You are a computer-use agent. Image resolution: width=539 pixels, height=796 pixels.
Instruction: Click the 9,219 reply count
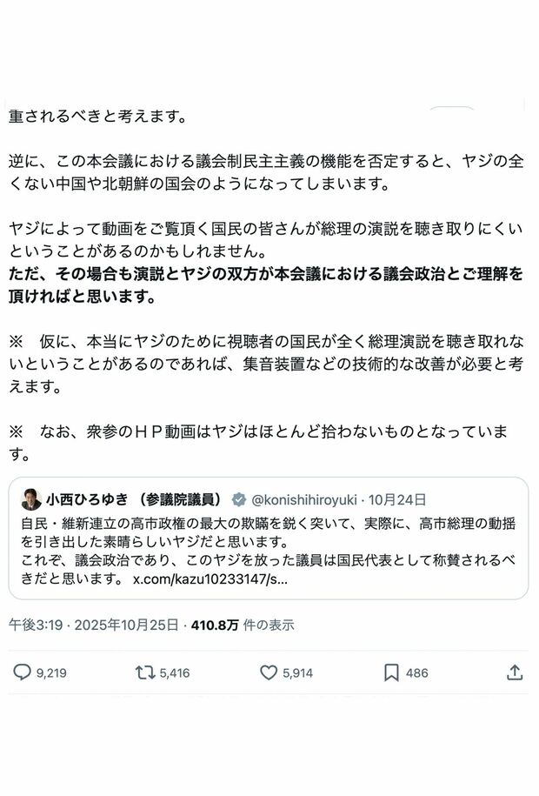(x=52, y=673)
